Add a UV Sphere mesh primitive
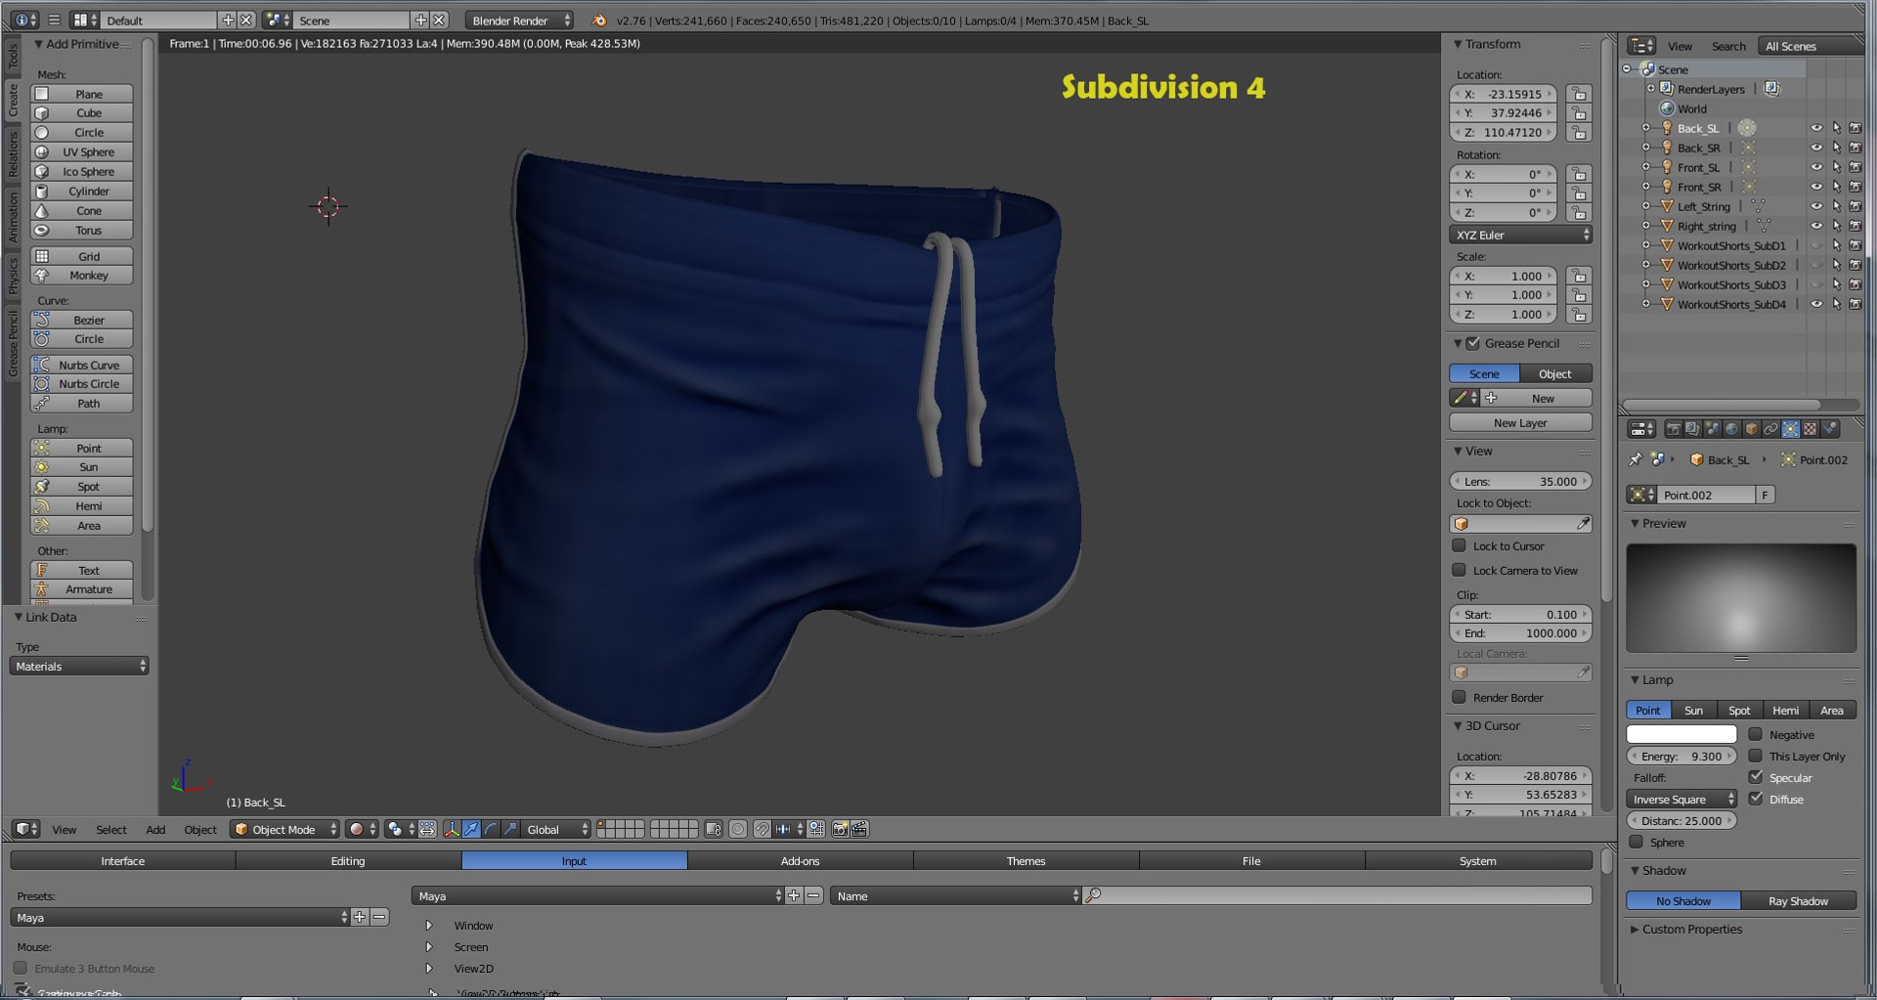The image size is (1877, 1000). coord(82,152)
